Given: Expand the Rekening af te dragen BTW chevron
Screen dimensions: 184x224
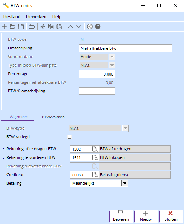Looking at the screenshot, I should (4, 149).
